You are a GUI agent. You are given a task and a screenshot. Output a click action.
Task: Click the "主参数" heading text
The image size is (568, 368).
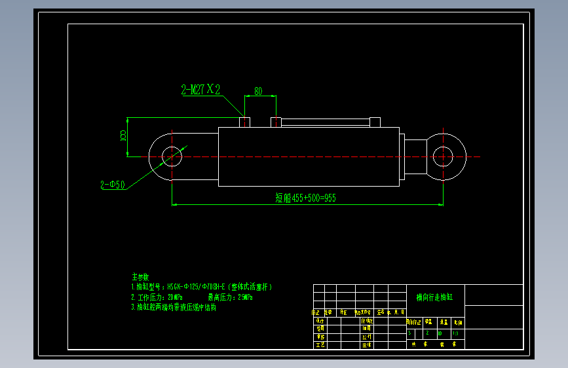(140, 277)
